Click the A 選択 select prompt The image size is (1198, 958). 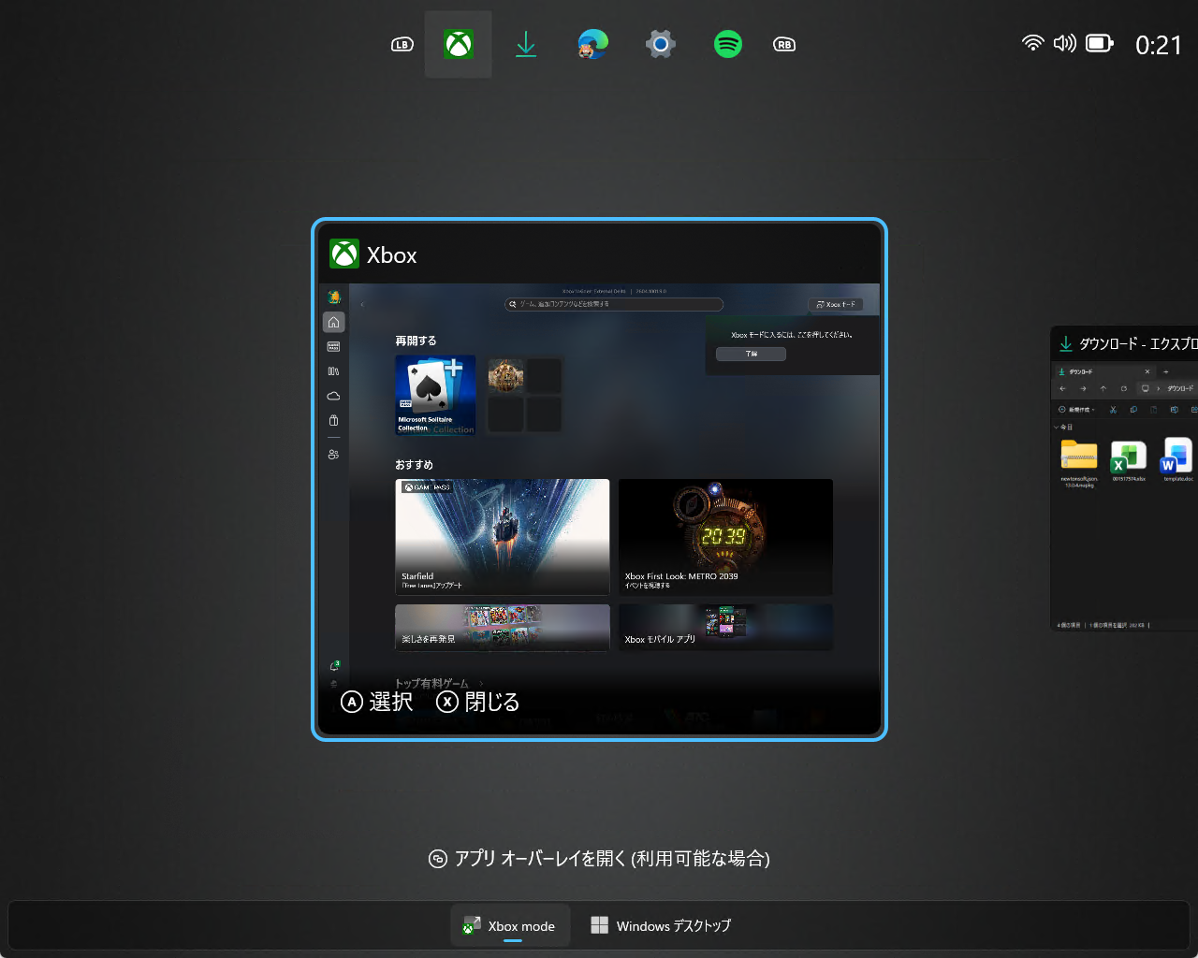(377, 702)
